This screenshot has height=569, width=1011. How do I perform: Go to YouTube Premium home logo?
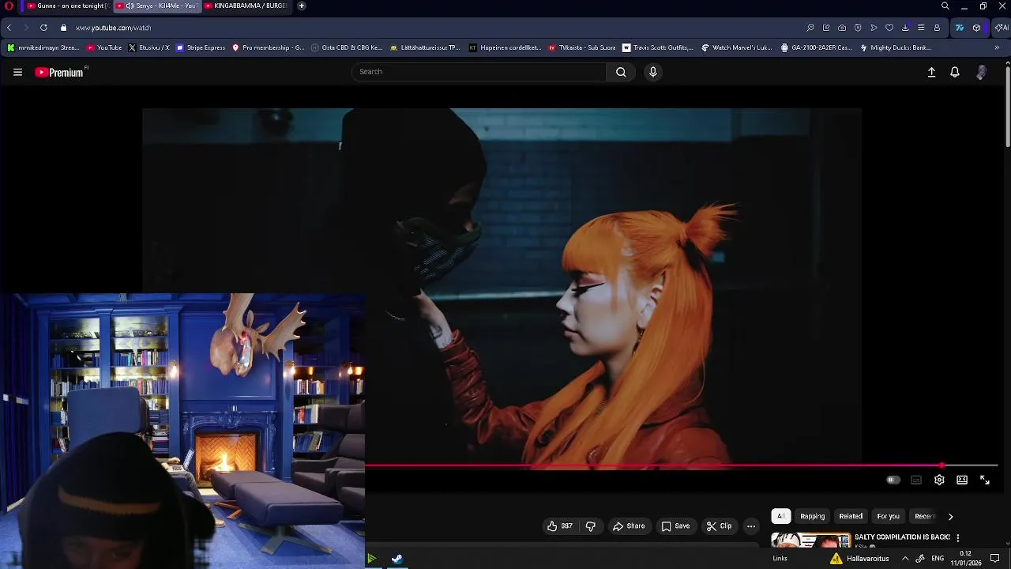point(60,72)
